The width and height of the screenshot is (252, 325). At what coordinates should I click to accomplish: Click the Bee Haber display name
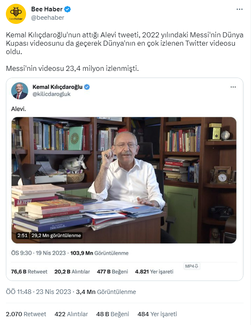coord(47,9)
